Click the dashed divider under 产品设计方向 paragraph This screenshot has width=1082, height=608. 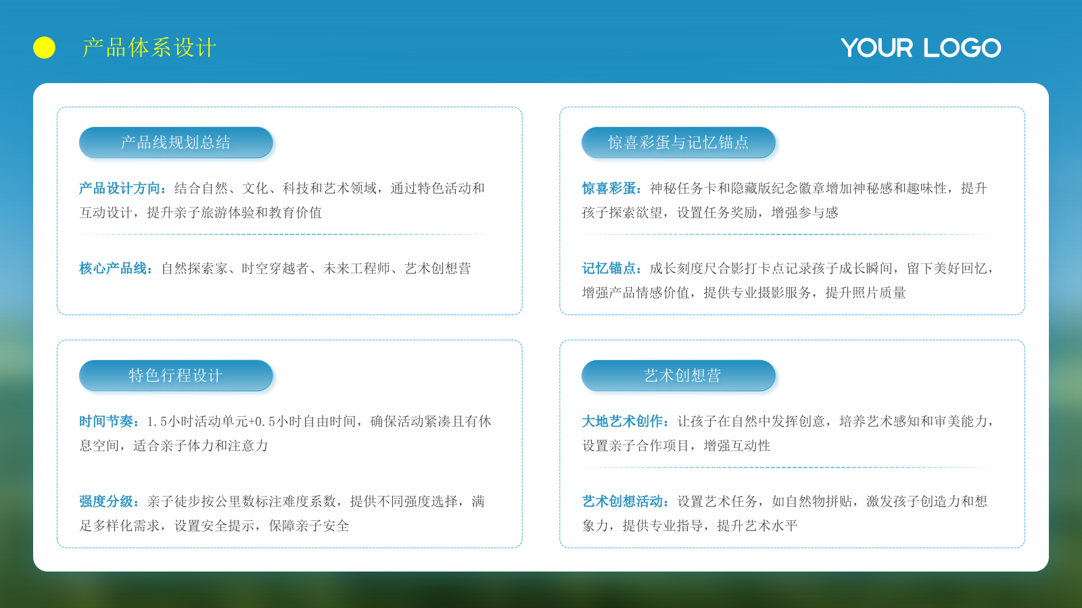click(289, 234)
